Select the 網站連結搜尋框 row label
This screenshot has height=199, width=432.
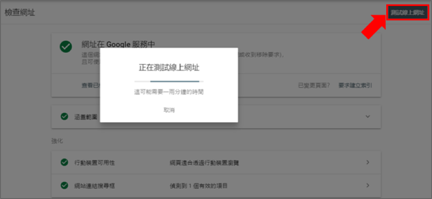[x=94, y=186]
